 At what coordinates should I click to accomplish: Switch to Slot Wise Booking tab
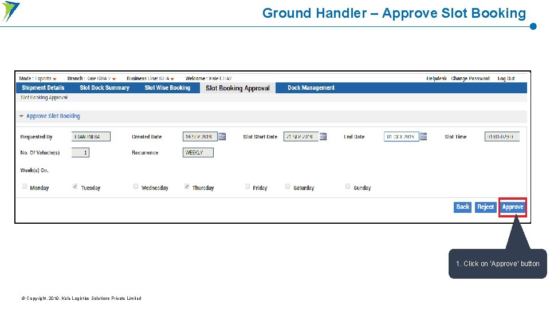point(167,88)
